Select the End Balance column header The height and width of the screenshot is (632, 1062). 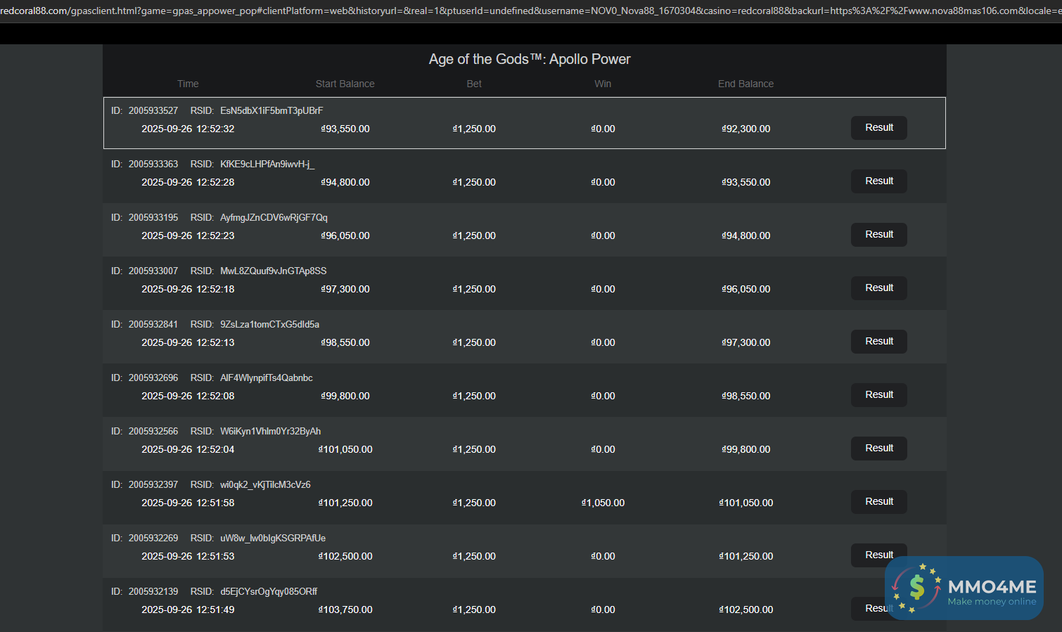746,84
